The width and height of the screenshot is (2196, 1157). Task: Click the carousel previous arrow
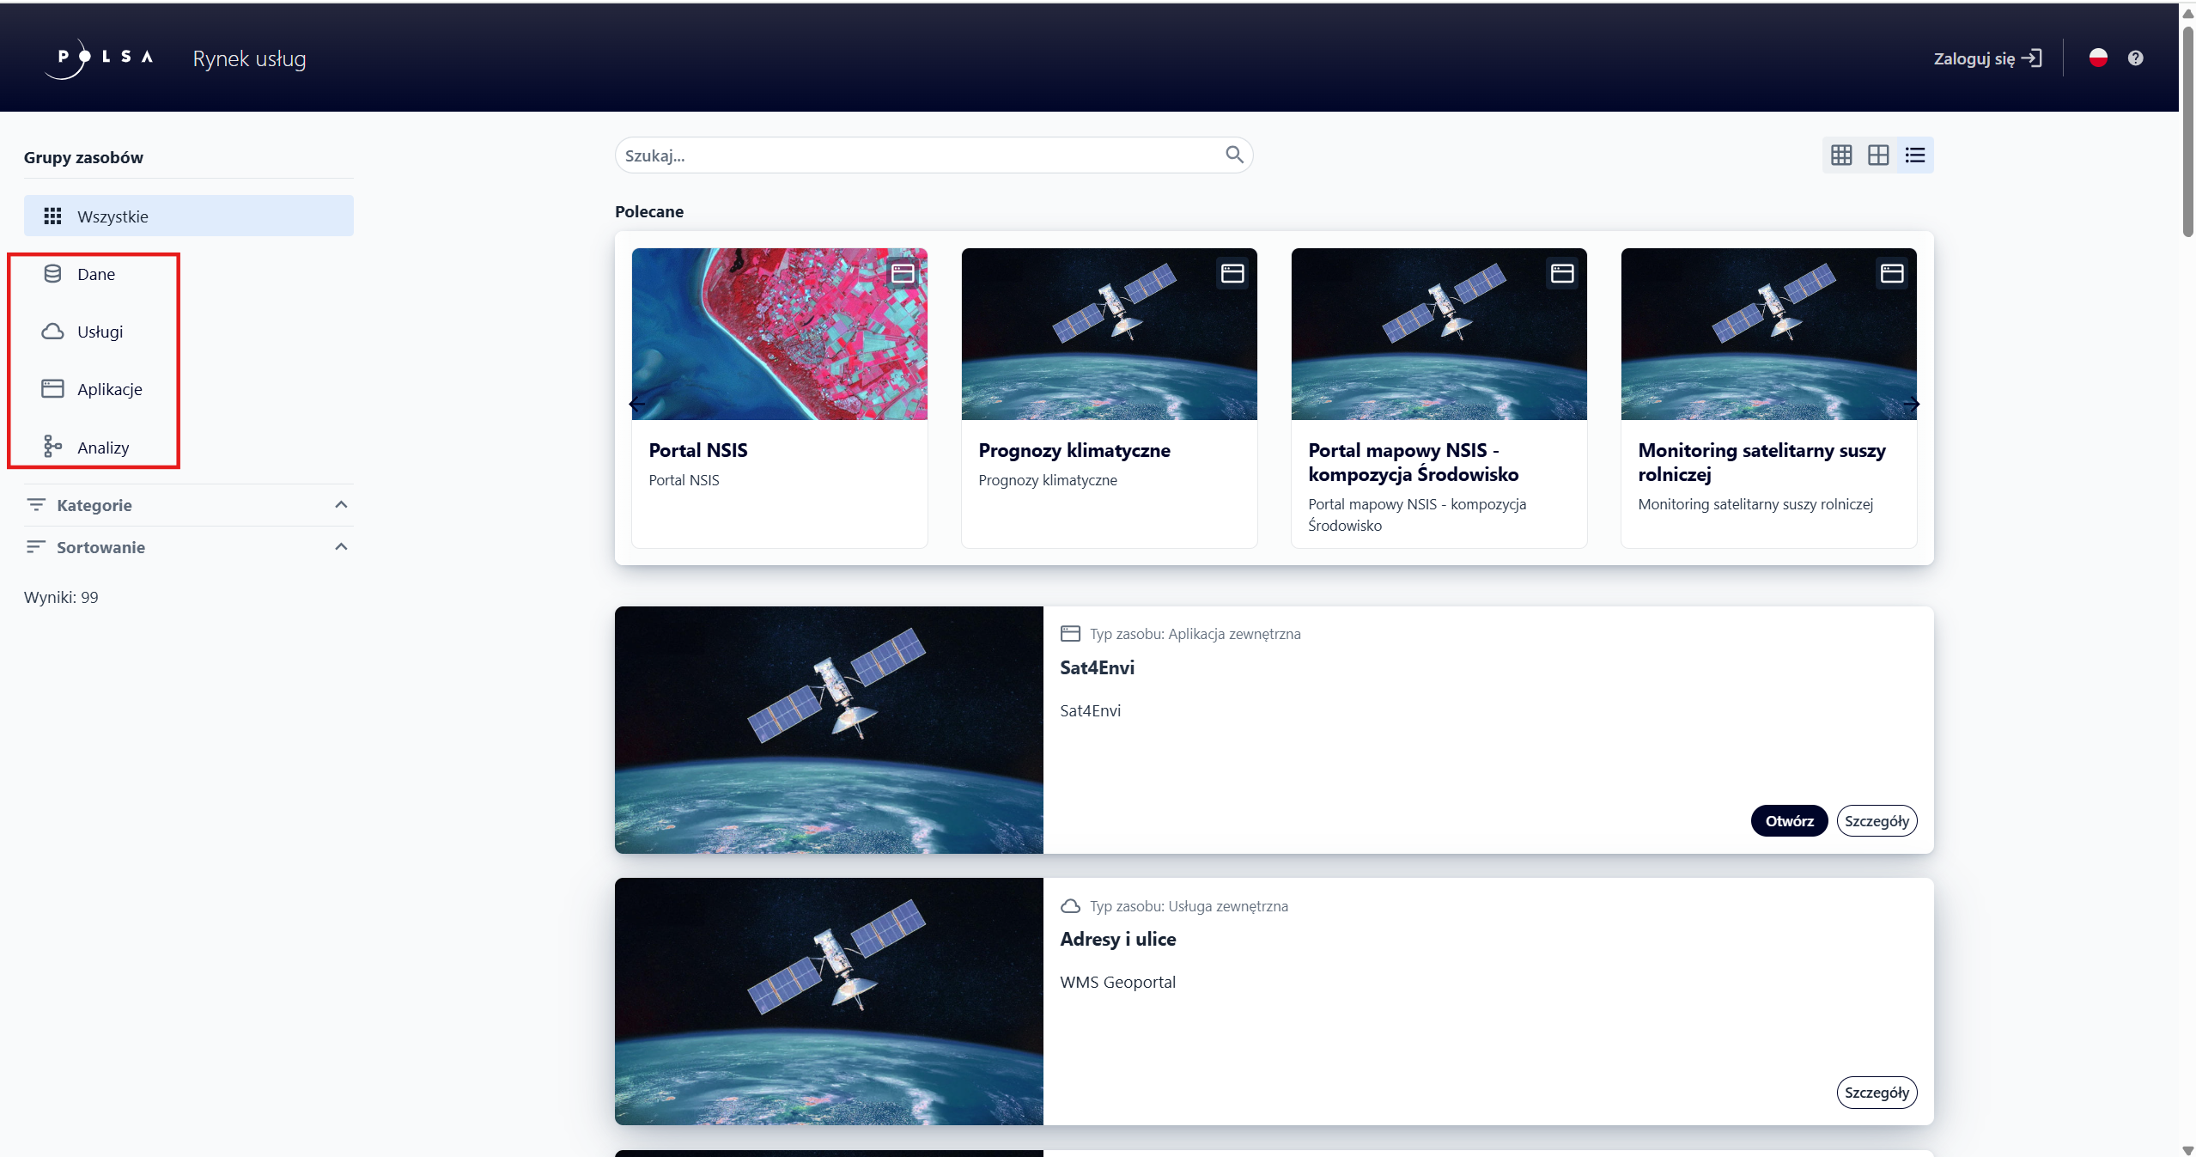point(637,404)
